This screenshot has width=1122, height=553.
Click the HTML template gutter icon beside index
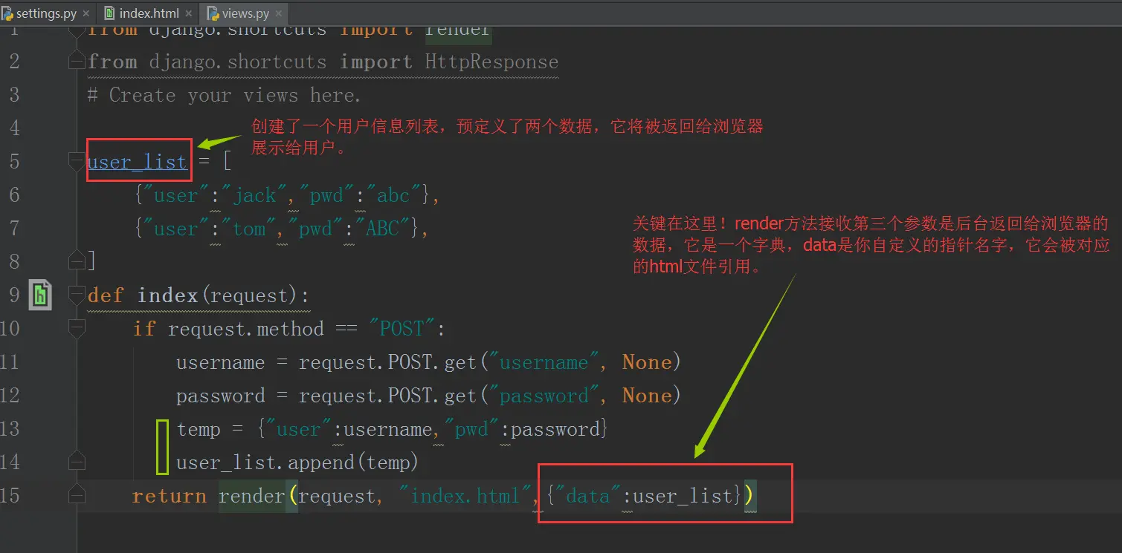(x=40, y=295)
